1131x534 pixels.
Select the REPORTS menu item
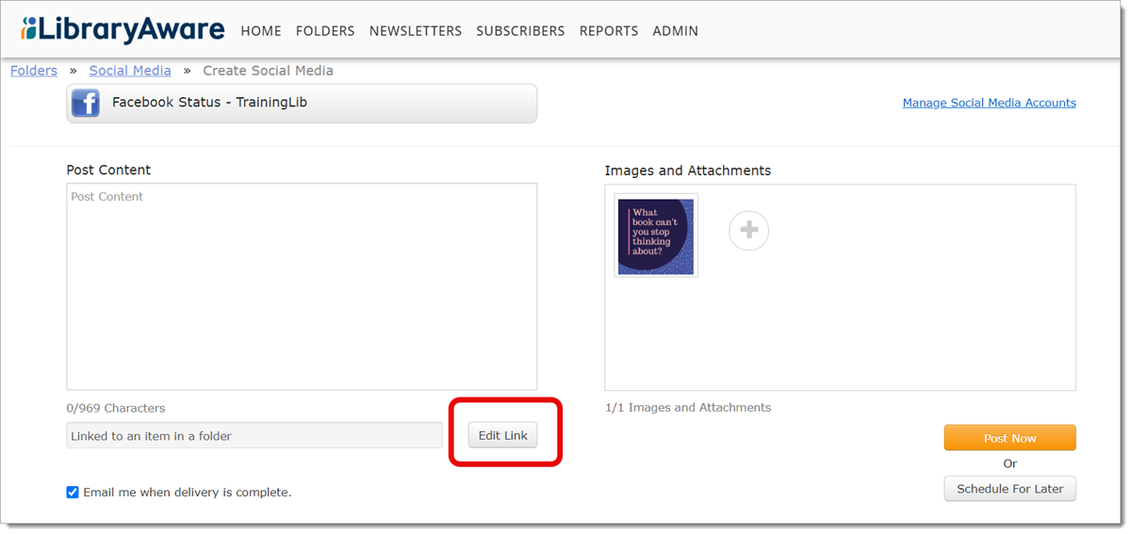609,31
